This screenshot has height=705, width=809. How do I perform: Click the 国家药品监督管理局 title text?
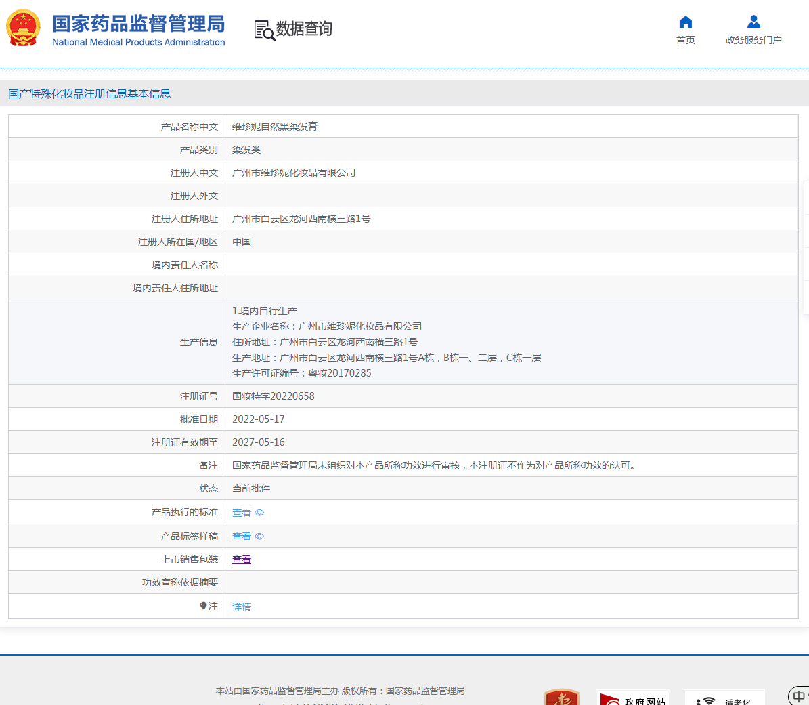[x=138, y=24]
